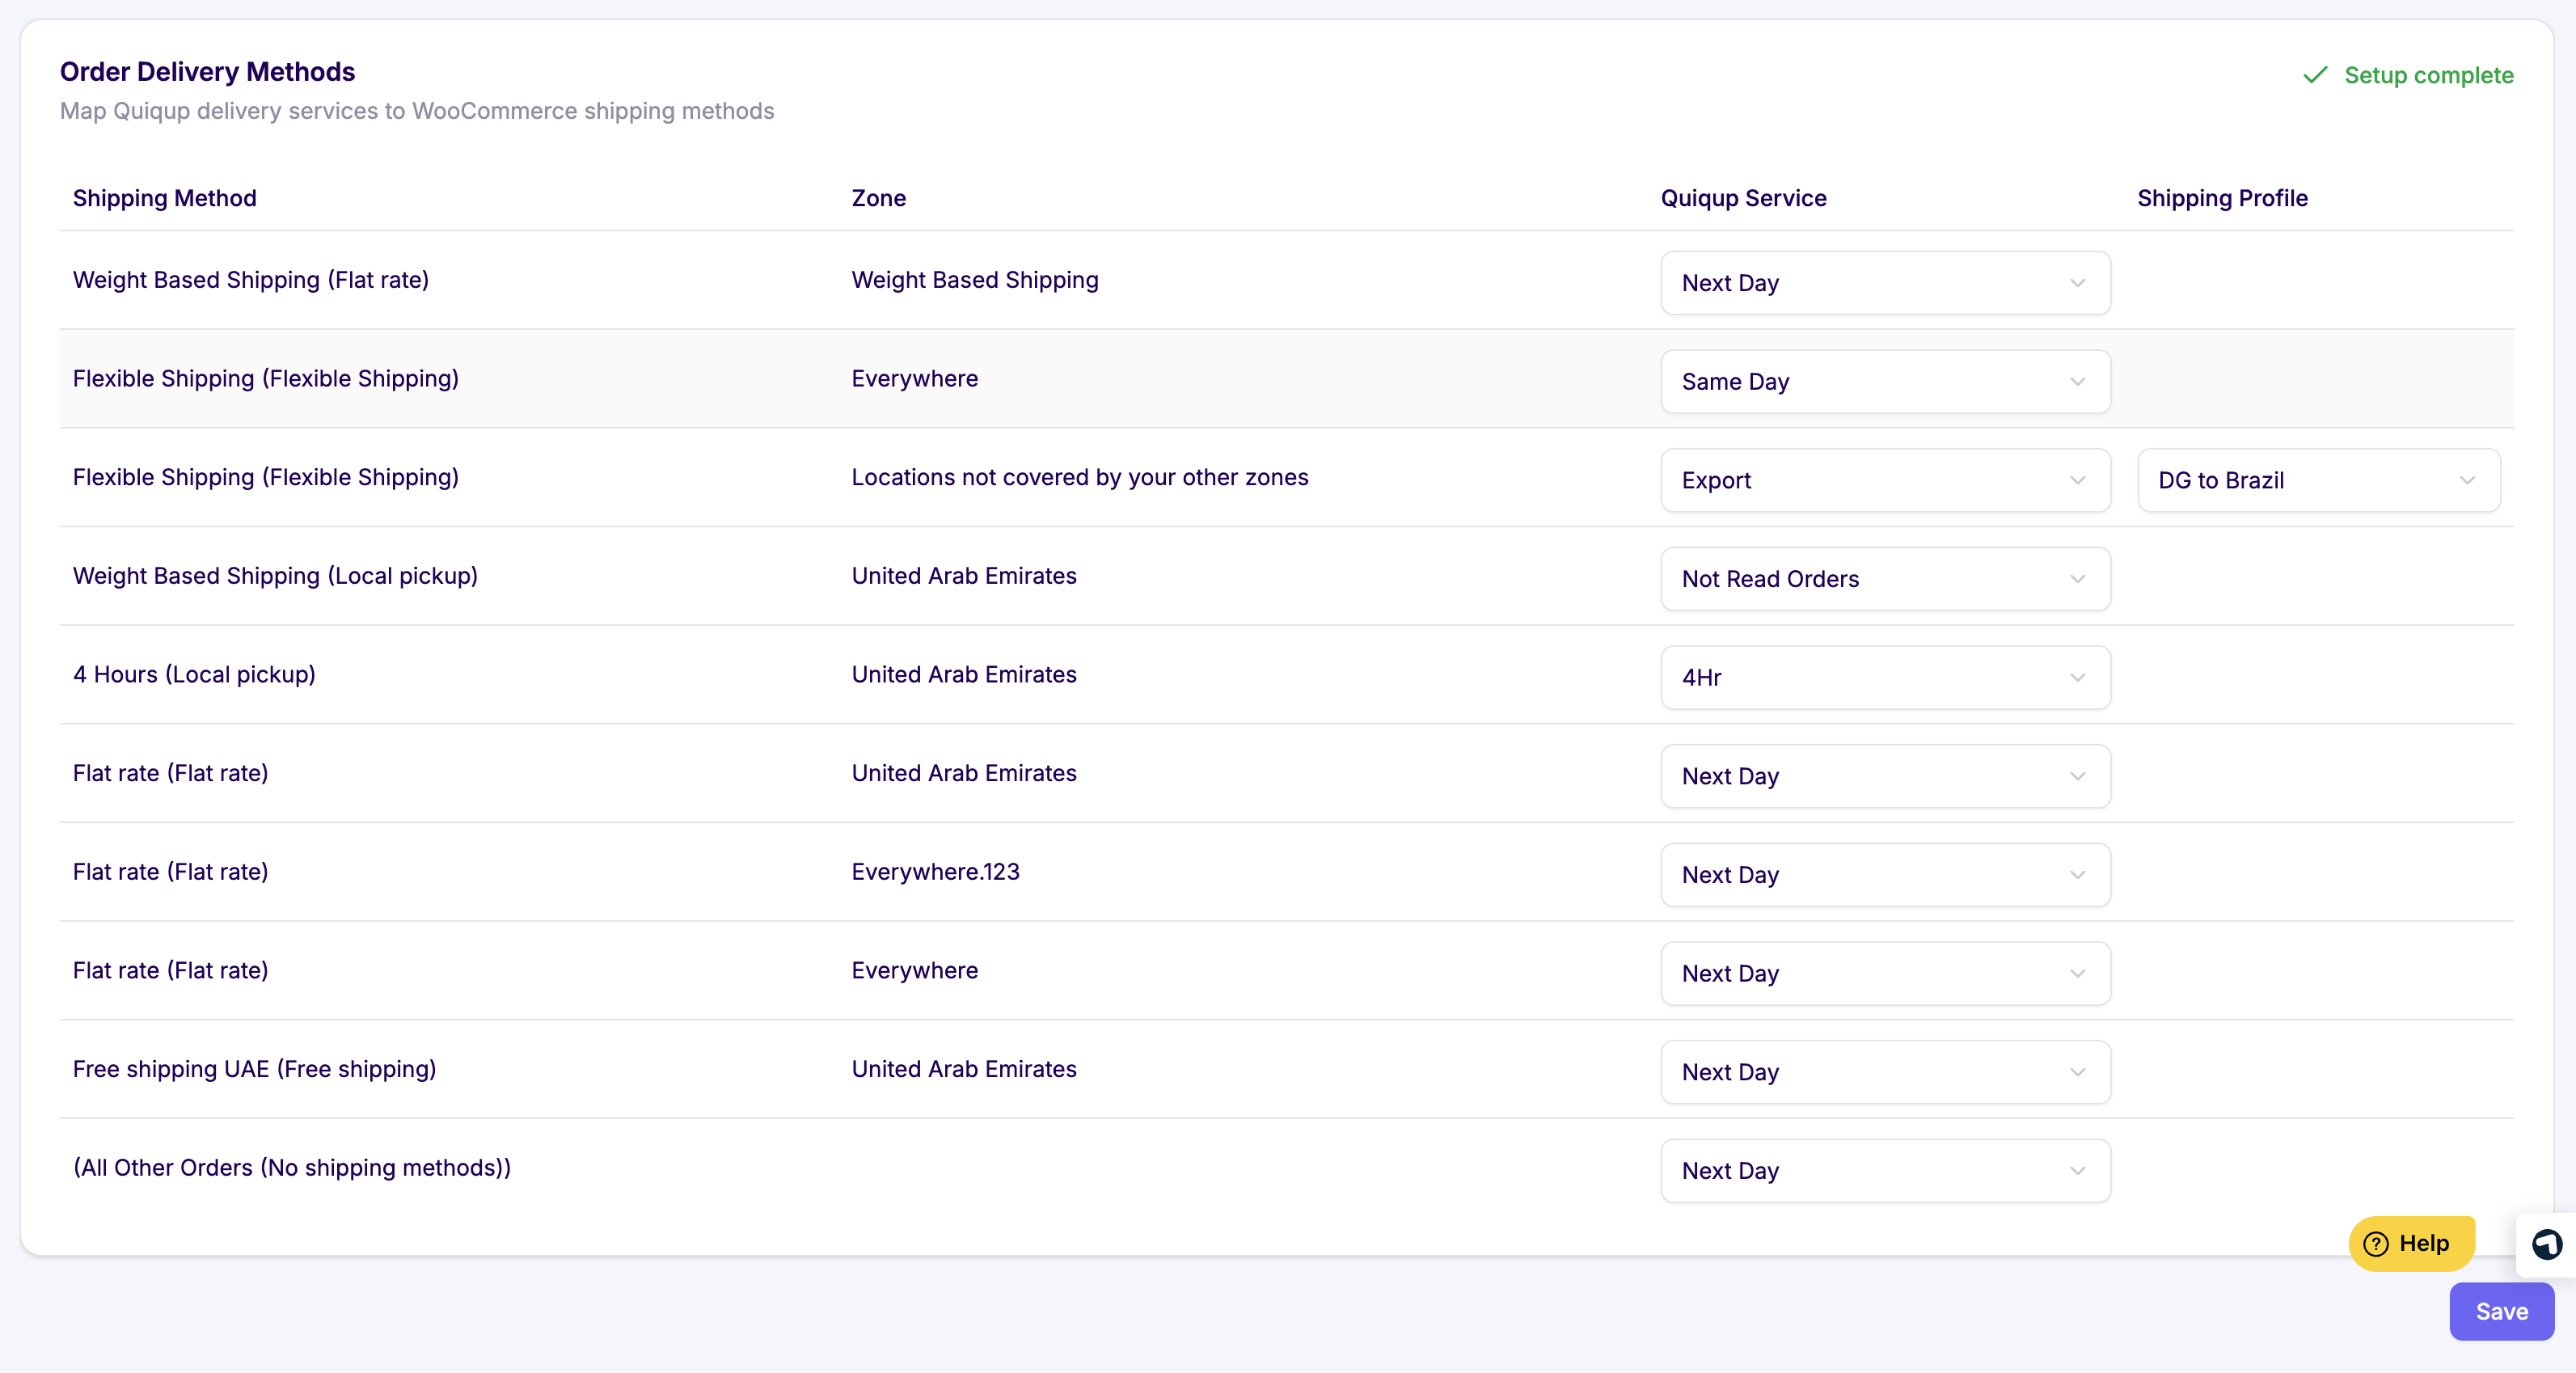Open service dropdown for Free shipping UAE
The image size is (2576, 1373).
[1884, 1072]
